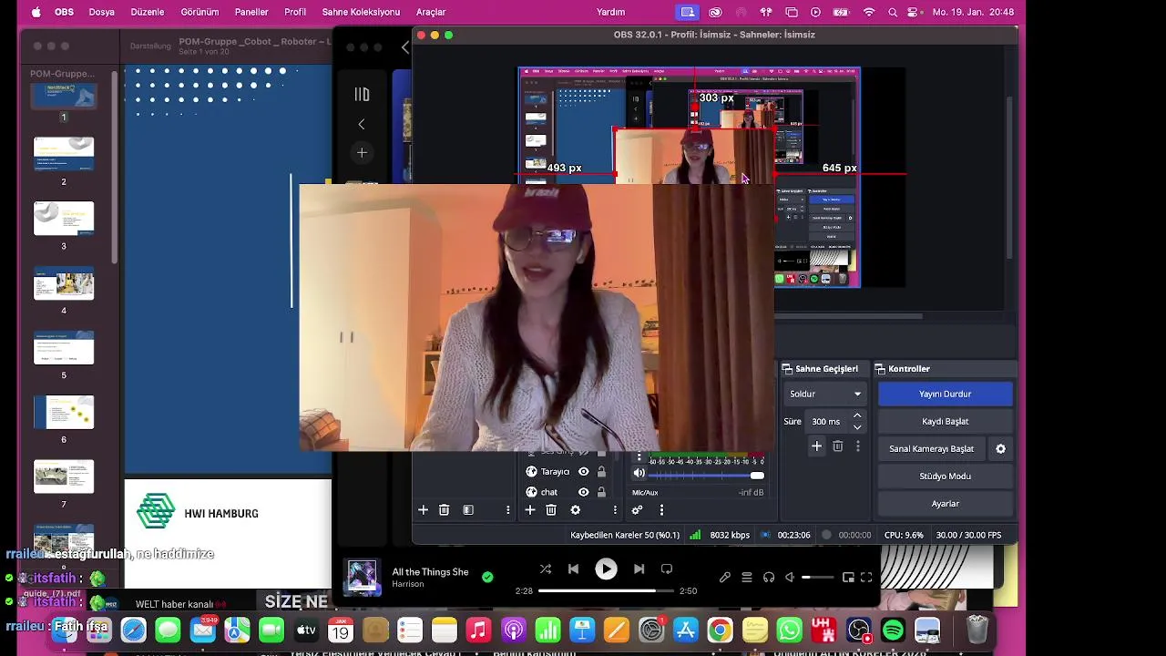Adjust the music player volume slider
The height and width of the screenshot is (656, 1166).
pos(818,577)
